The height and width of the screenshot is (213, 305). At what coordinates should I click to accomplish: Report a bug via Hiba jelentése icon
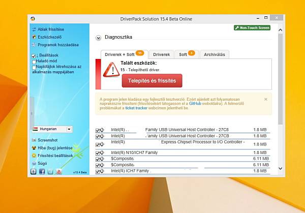pyautogui.click(x=34, y=148)
